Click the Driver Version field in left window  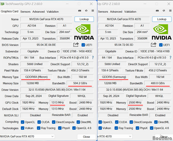click(x=57, y=89)
